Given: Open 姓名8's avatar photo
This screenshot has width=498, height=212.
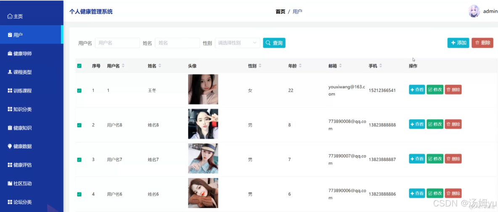Looking at the screenshot, I should 203,124.
